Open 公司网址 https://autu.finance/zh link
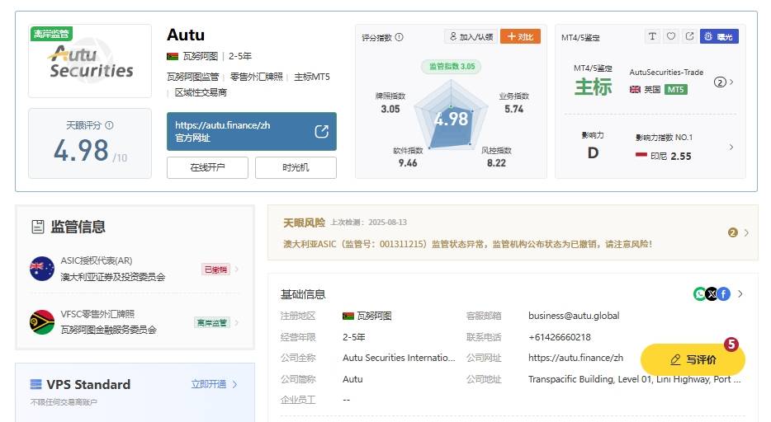The height and width of the screenshot is (422, 771). [576, 358]
